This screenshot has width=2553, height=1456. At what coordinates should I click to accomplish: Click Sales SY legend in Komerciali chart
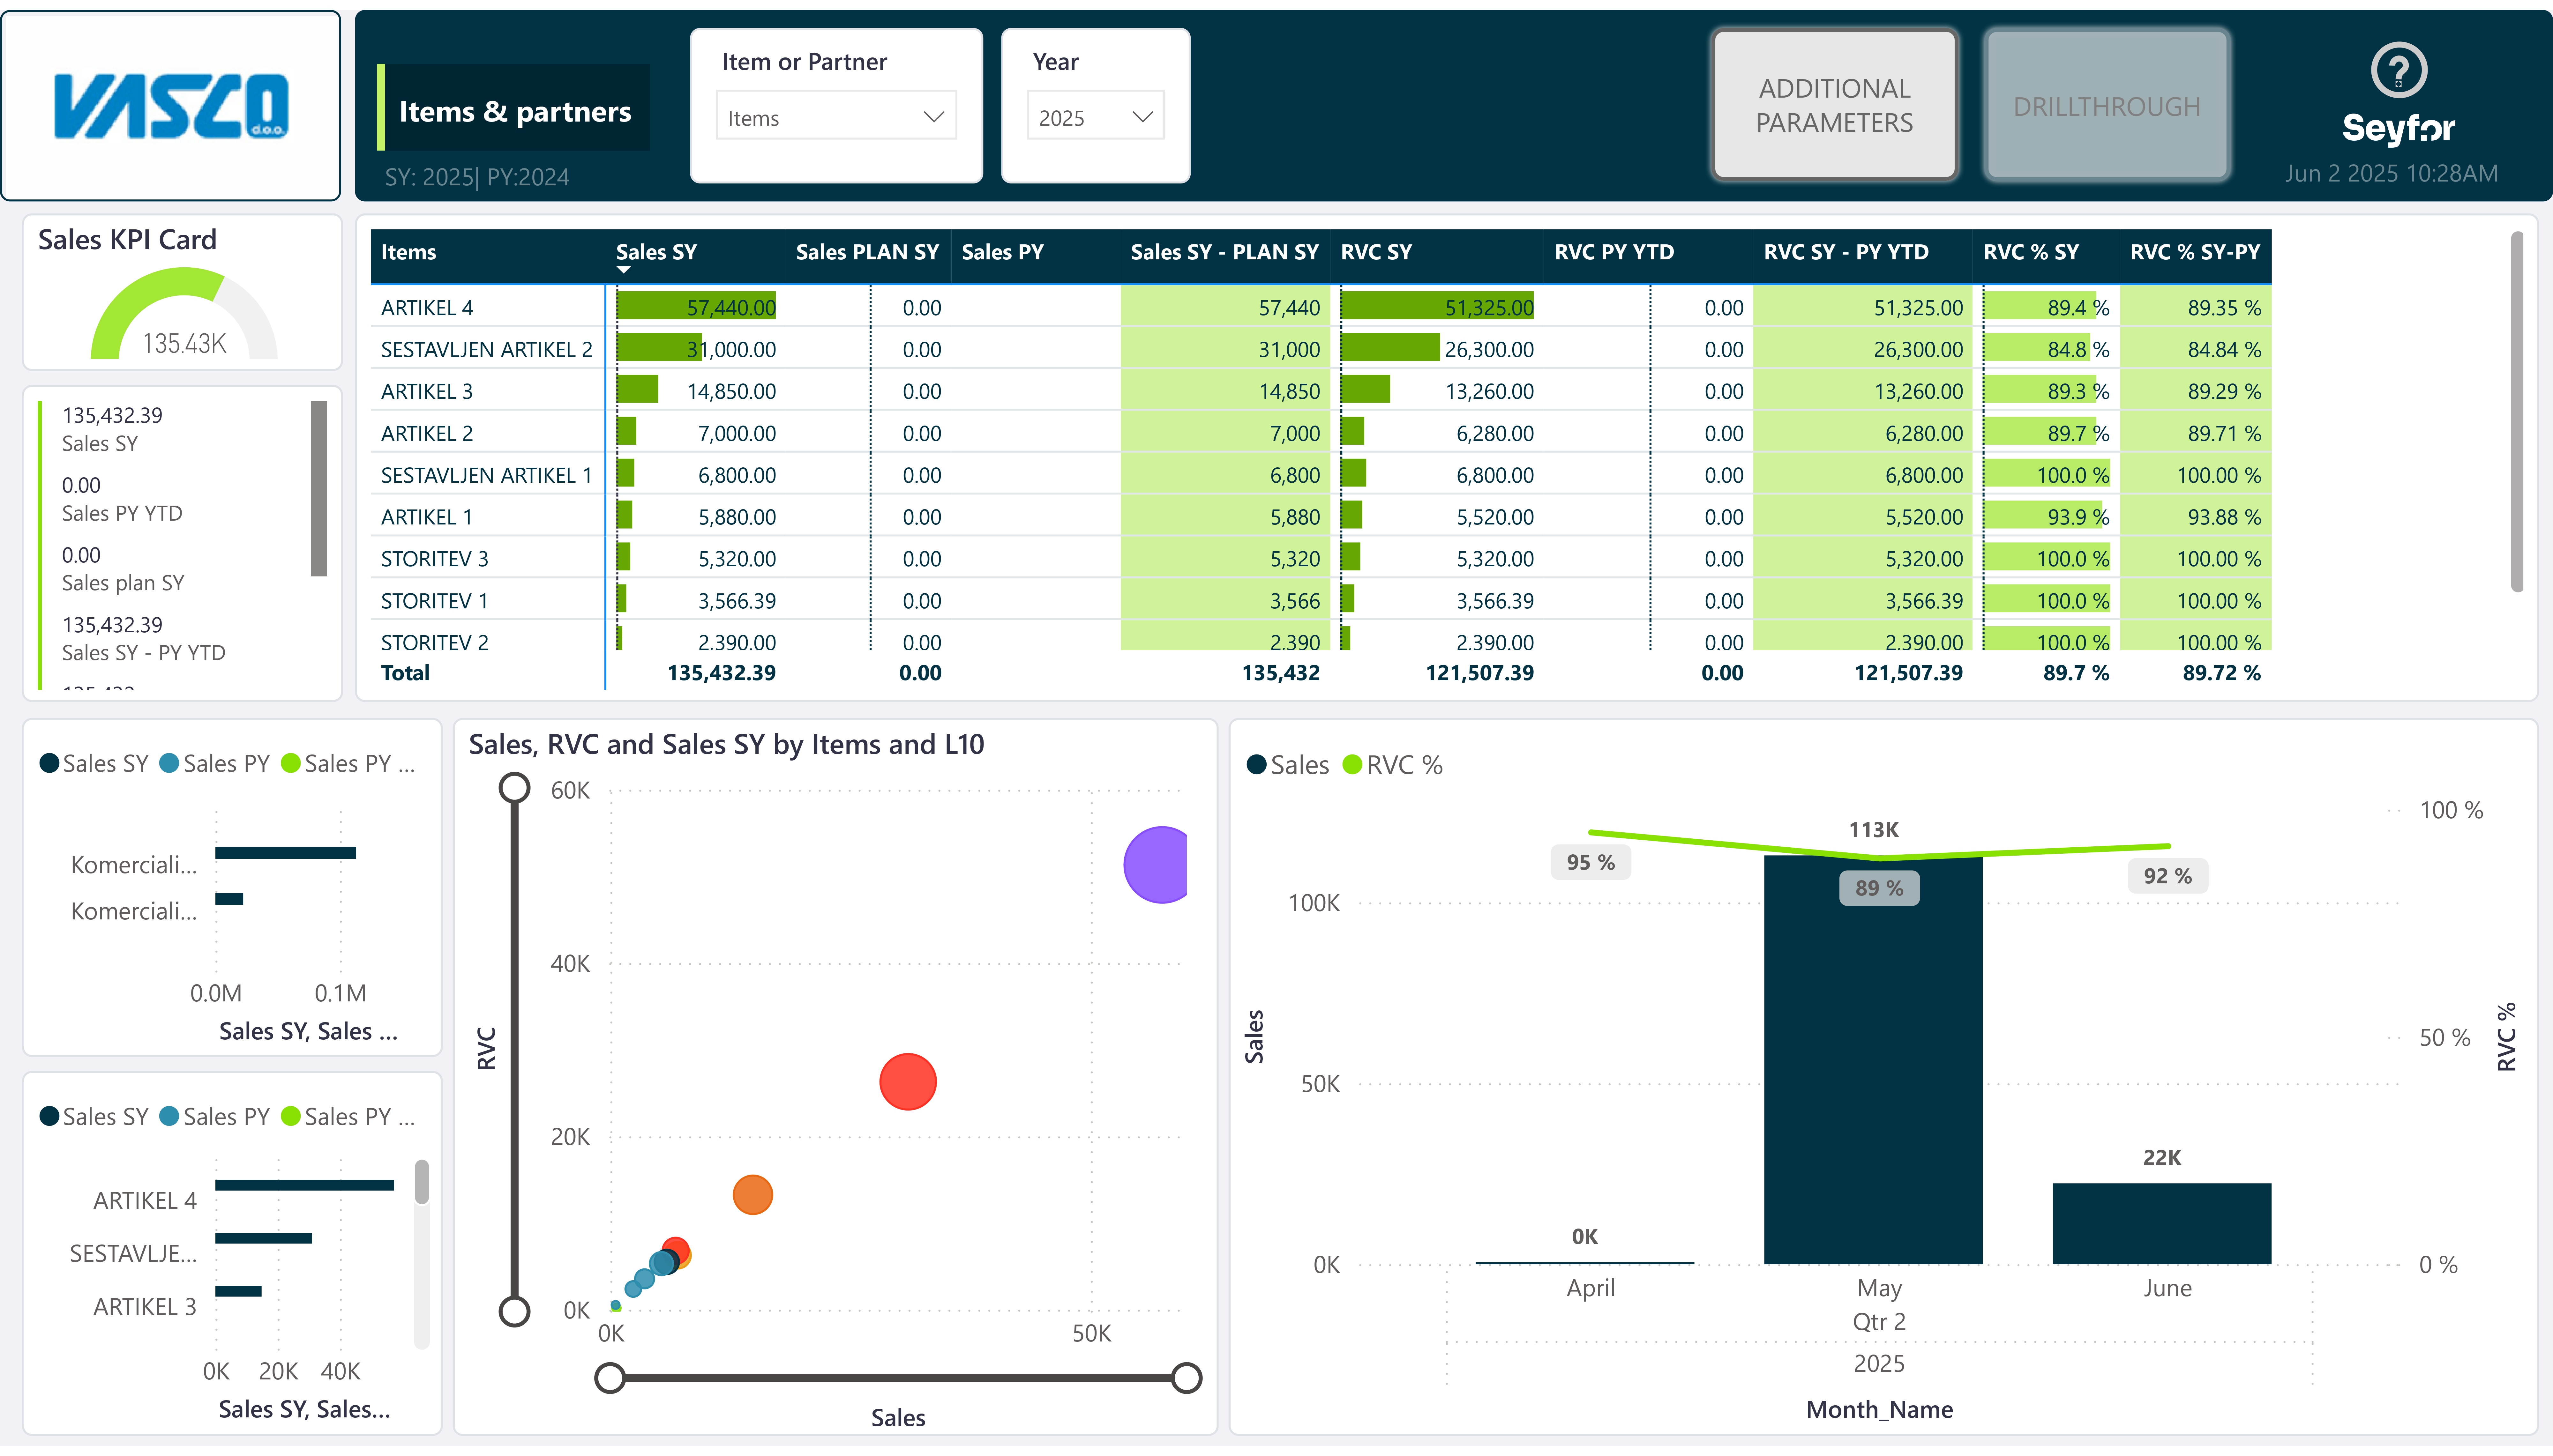94,764
